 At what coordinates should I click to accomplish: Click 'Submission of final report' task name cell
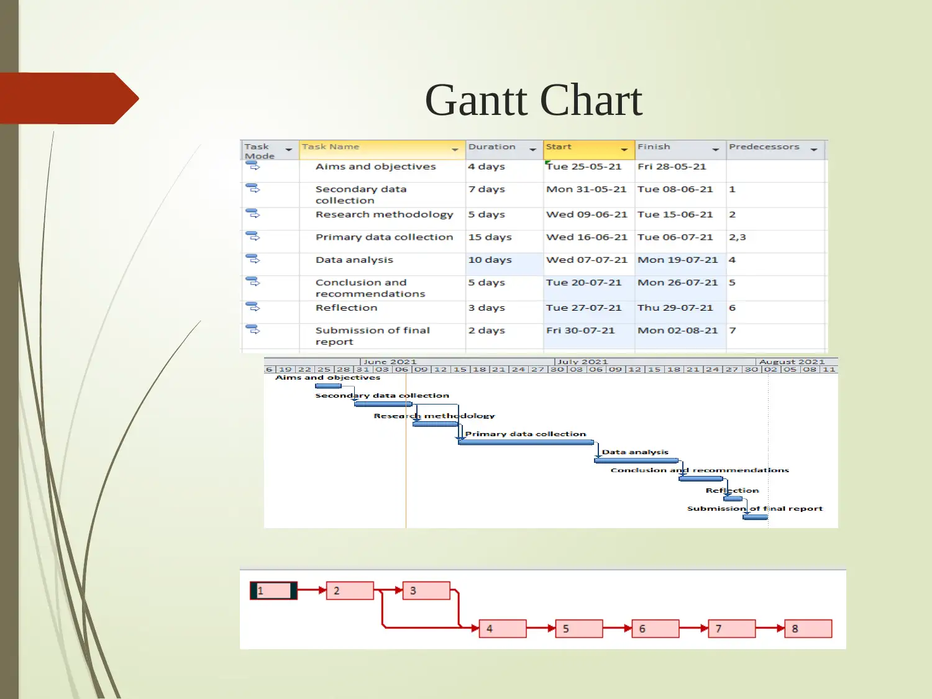[382, 336]
